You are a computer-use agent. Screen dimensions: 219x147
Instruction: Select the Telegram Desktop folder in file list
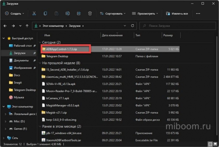tap(110, 56)
